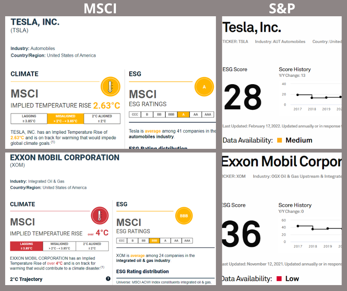Open footnote (1) in Tesla's climate paragraph

pyautogui.click(x=53, y=142)
